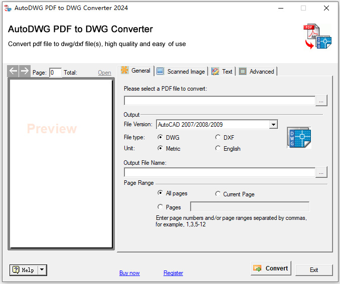This screenshot has width=340, height=284.
Task: Go to the next preview page arrow
Action: 25,71
